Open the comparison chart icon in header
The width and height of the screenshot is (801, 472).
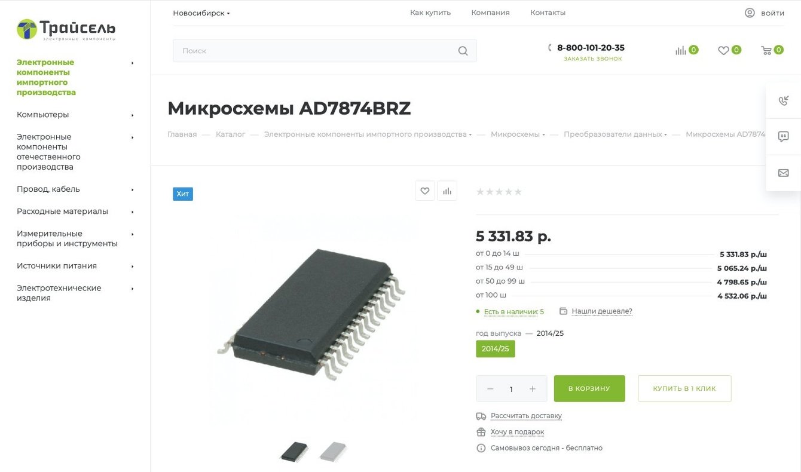[681, 51]
